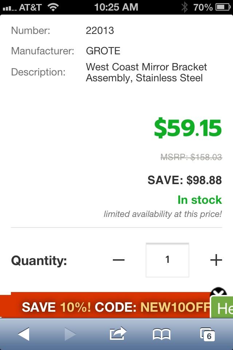This screenshot has height=350, width=233.
Task: Tap the part number 22013
Action: 100,30
